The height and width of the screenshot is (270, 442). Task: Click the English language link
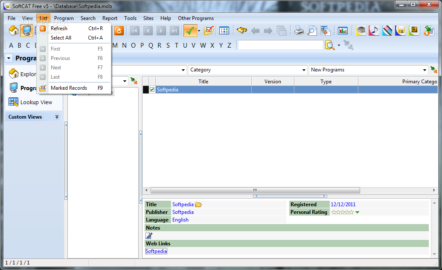[x=180, y=220]
